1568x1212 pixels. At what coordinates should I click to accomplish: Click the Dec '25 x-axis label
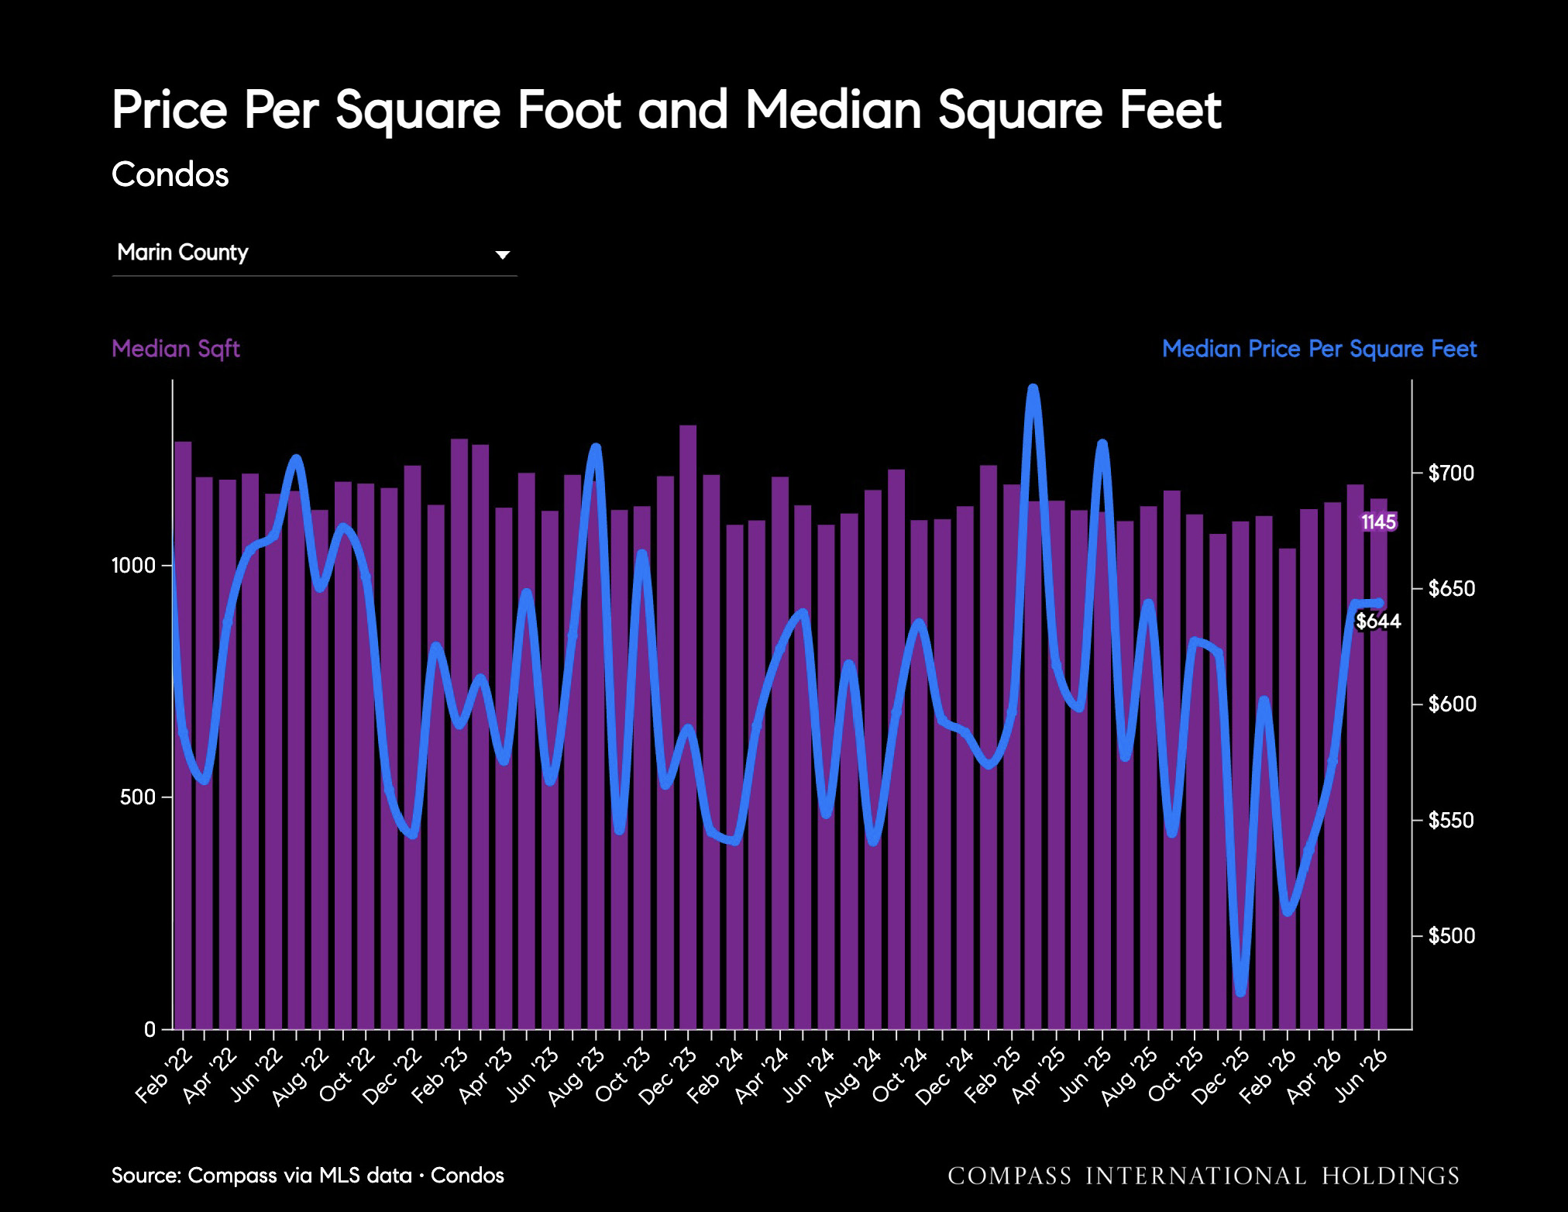click(1221, 1076)
